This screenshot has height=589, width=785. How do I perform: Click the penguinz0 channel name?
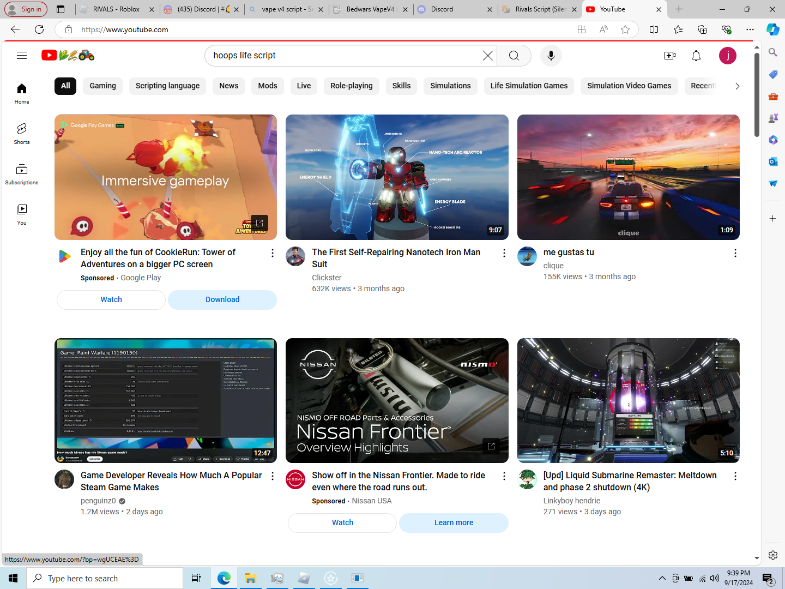pyautogui.click(x=98, y=501)
